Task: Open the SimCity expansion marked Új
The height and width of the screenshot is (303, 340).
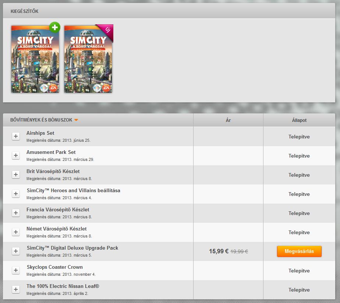Action: point(88,59)
